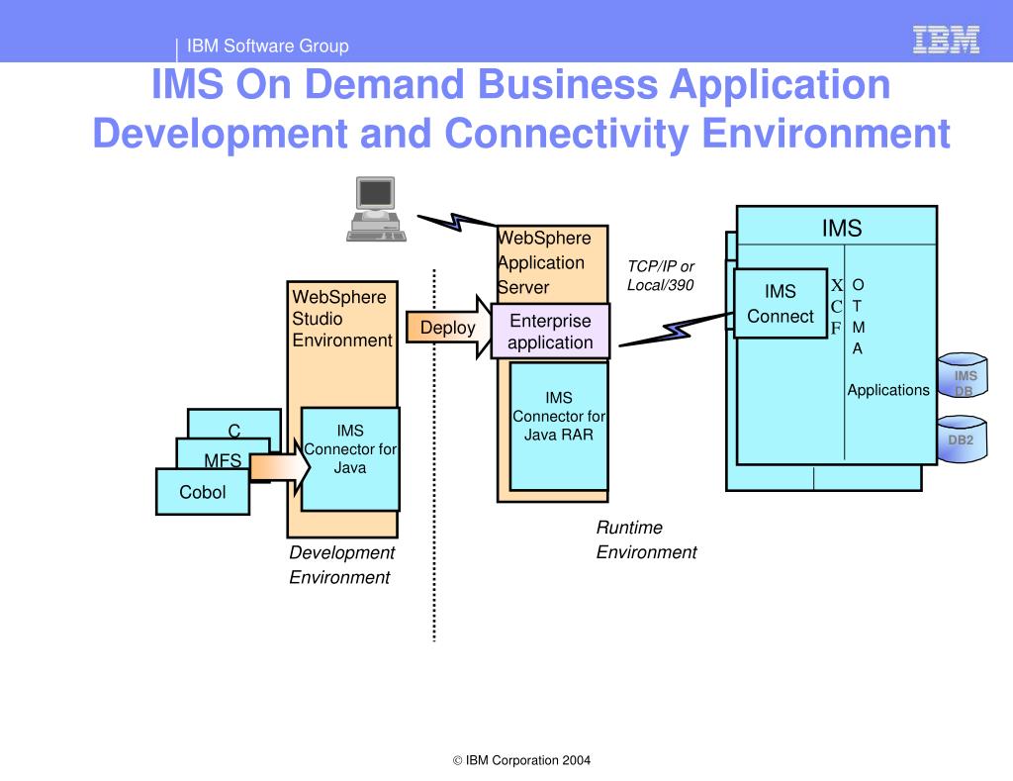Click the Applications label inside IMS

click(x=888, y=390)
